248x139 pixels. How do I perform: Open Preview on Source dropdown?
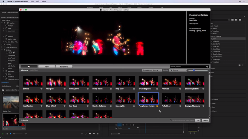pos(152,70)
